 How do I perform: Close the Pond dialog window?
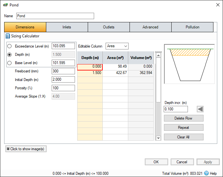tap(218, 5)
